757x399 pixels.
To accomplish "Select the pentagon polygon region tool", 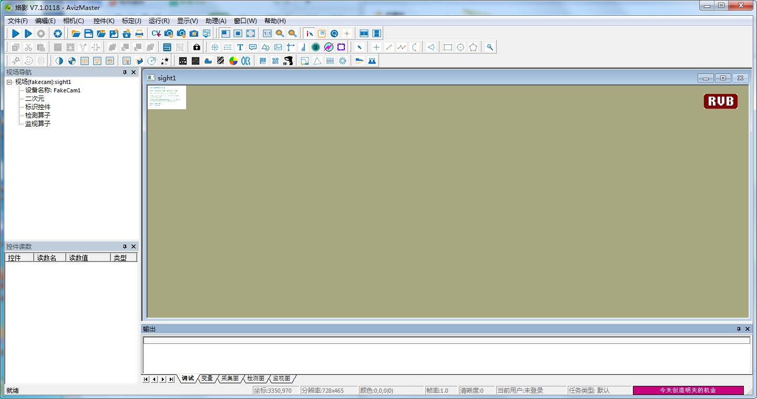I will [x=473, y=47].
